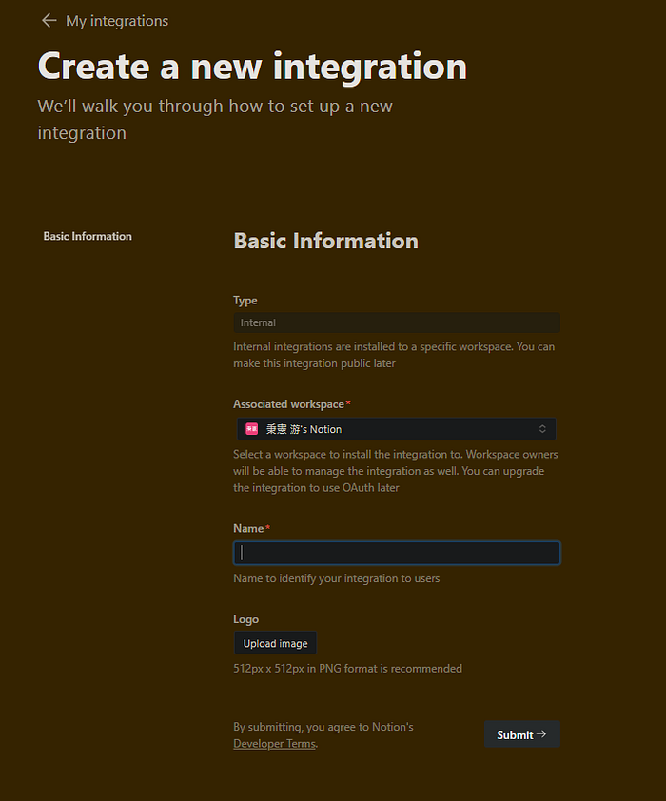Click inside the Name input field
The height and width of the screenshot is (801, 666).
pyautogui.click(x=396, y=552)
